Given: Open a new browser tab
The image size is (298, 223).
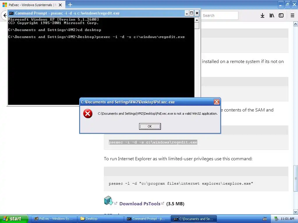Looking at the screenshot, I should (x=70, y=5).
